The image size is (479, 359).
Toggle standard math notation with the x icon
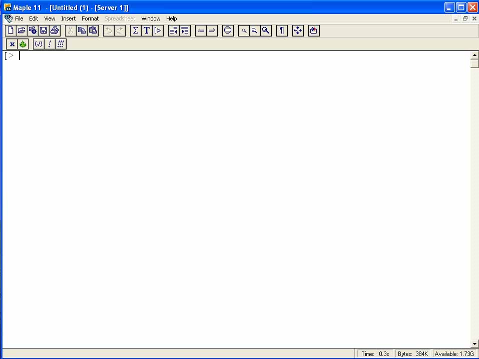coord(12,44)
